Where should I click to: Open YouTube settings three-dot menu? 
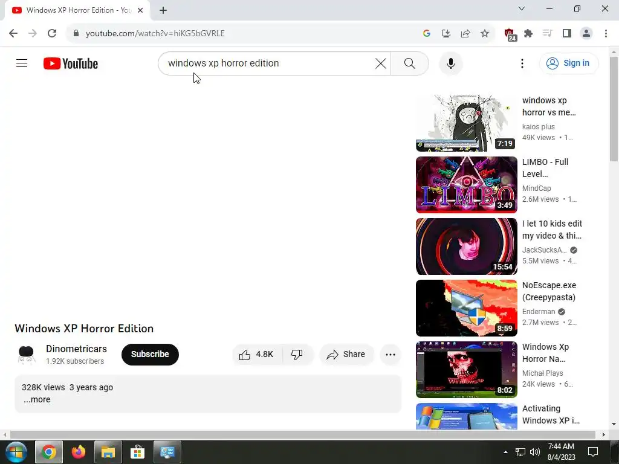(522, 63)
